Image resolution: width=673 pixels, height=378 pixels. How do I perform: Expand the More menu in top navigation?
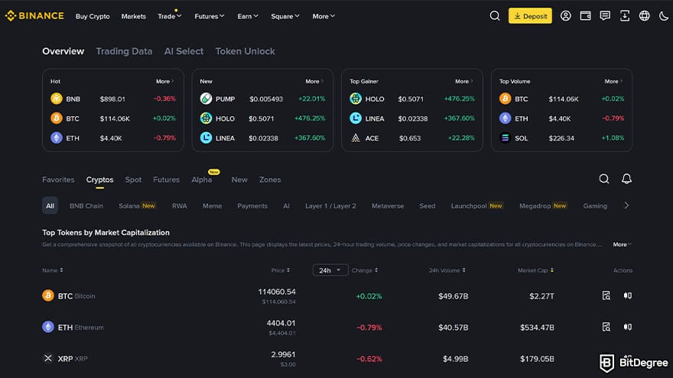[x=323, y=16]
